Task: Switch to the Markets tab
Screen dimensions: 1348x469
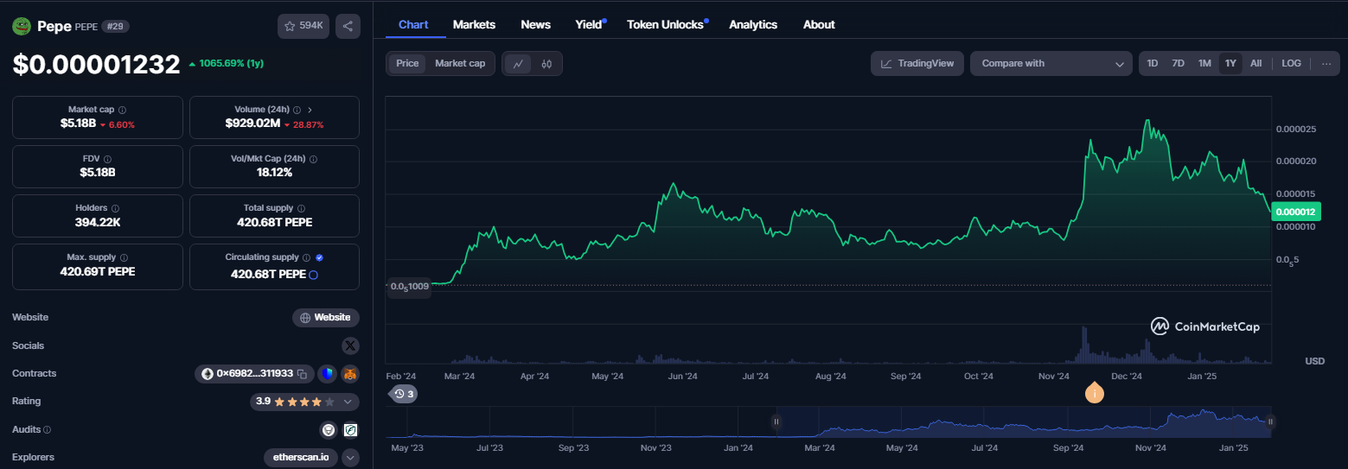Action: (x=474, y=24)
